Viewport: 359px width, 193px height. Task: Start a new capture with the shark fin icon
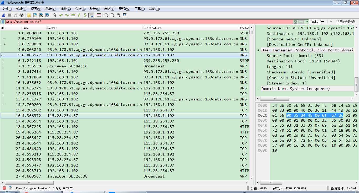(x=4, y=15)
